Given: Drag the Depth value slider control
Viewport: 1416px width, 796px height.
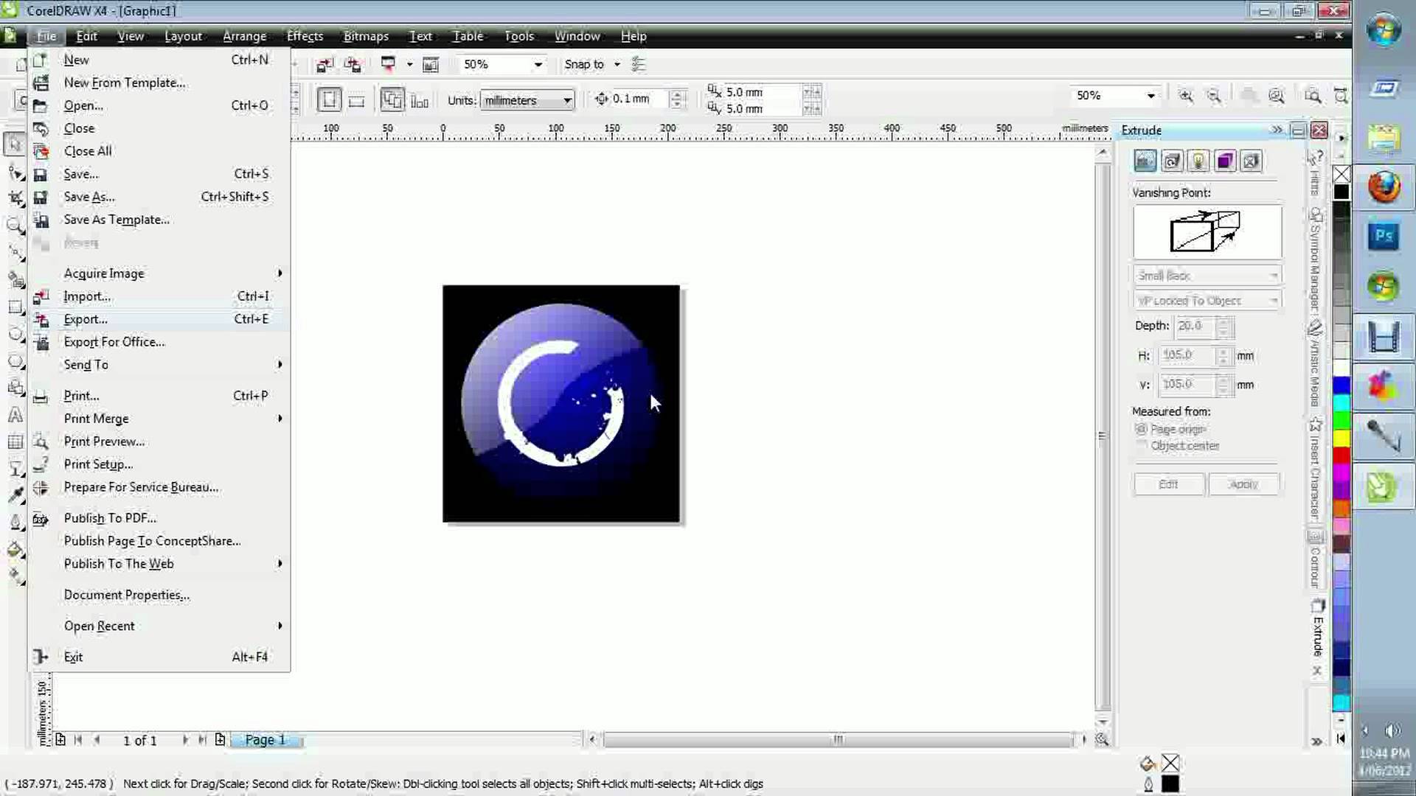Looking at the screenshot, I should pos(1224,326).
